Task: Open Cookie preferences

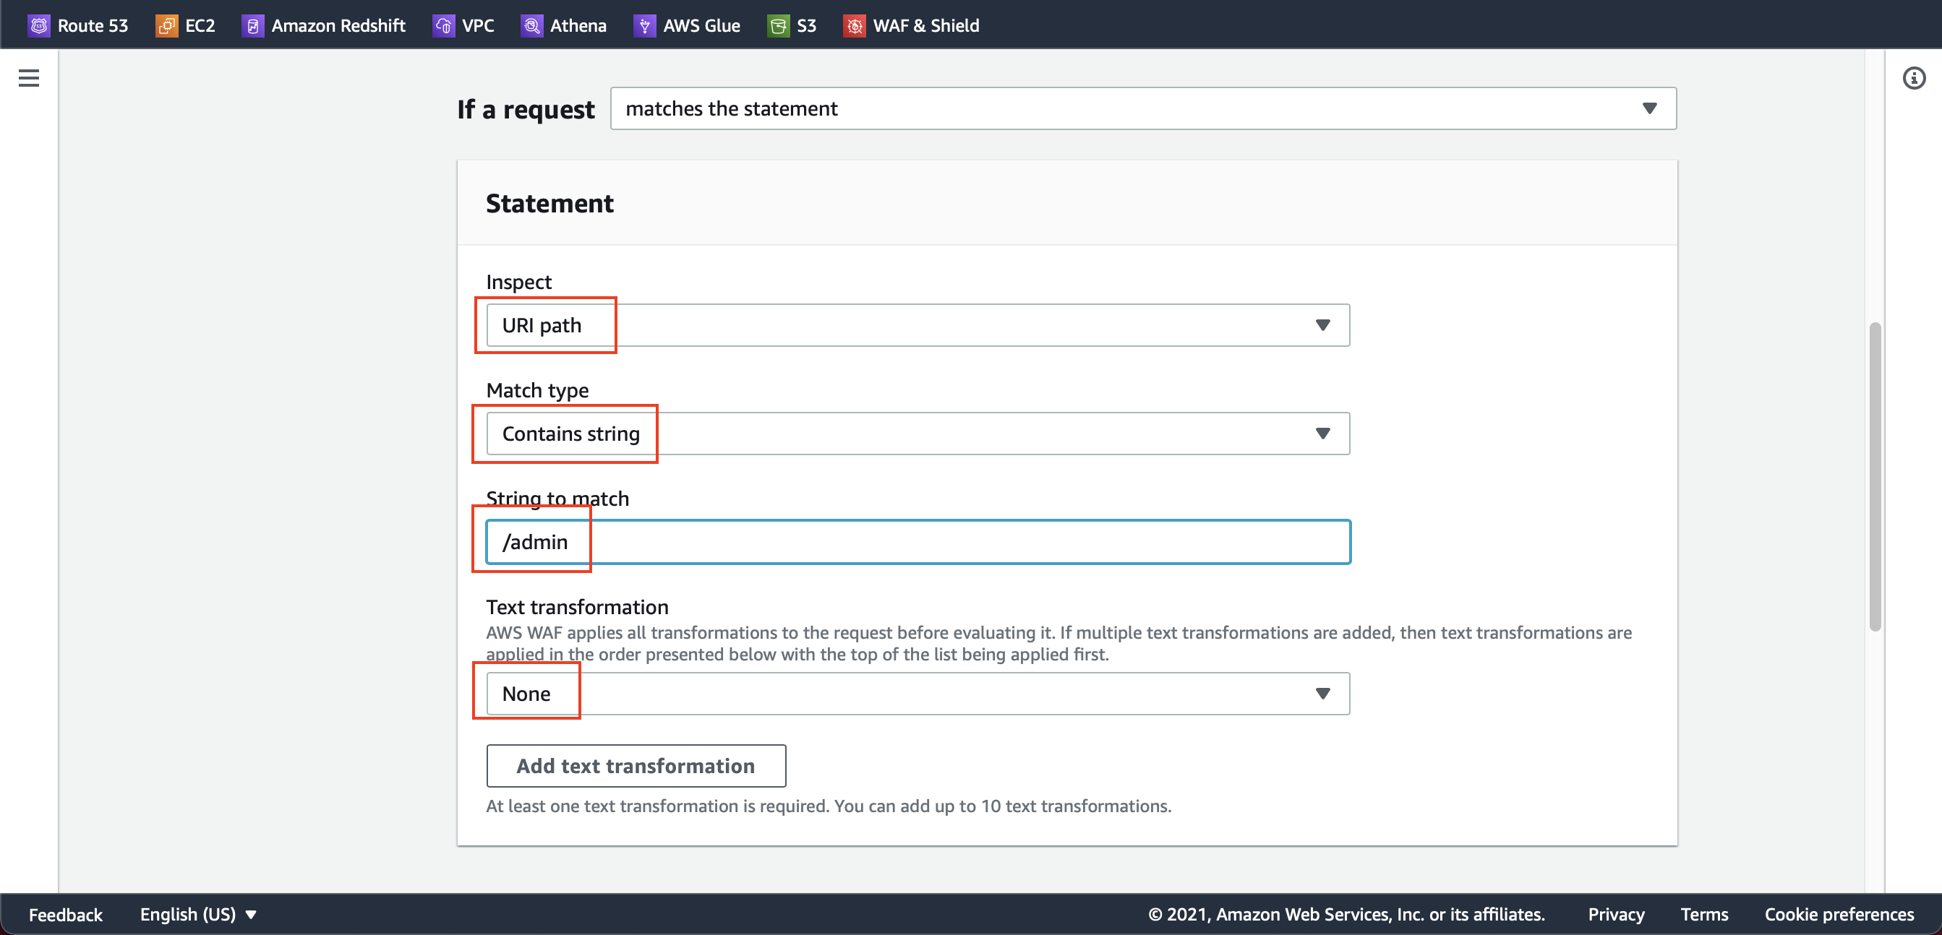Action: [1839, 914]
